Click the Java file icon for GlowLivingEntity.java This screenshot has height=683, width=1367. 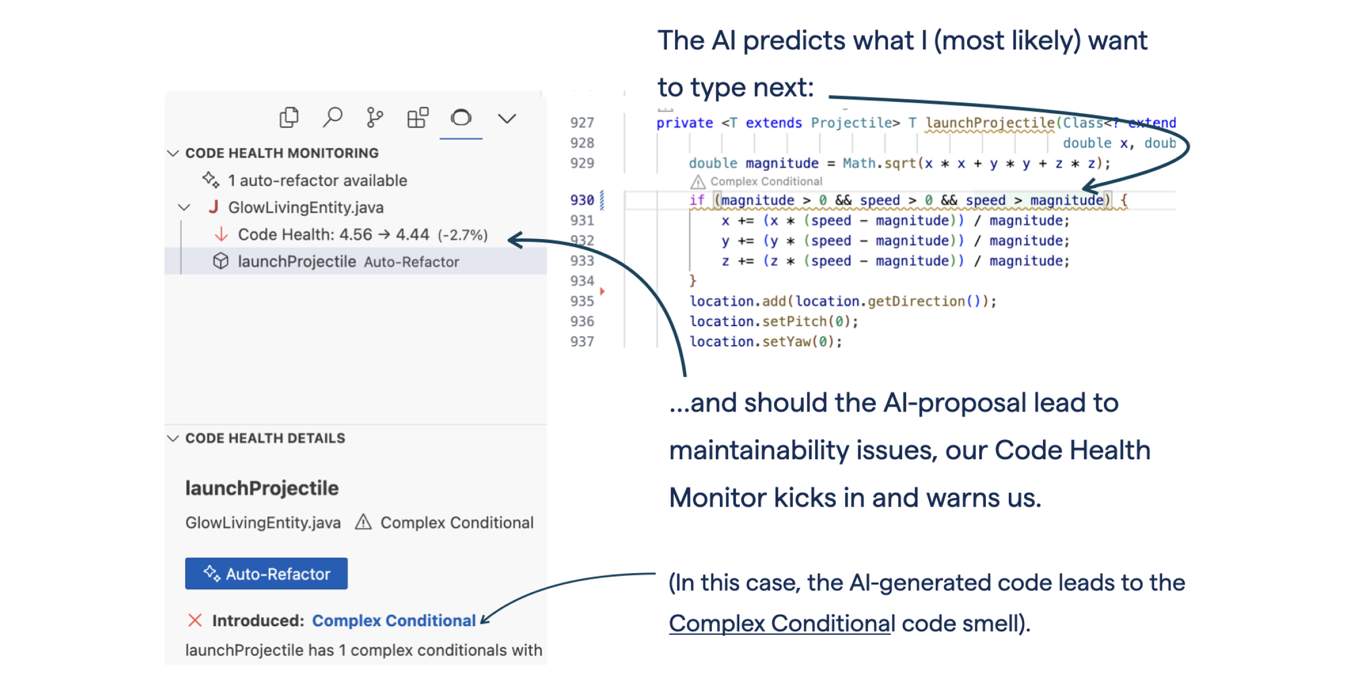(214, 207)
